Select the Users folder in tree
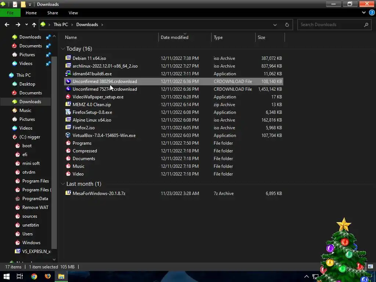Screen dimensions: 376x282 point(28,234)
